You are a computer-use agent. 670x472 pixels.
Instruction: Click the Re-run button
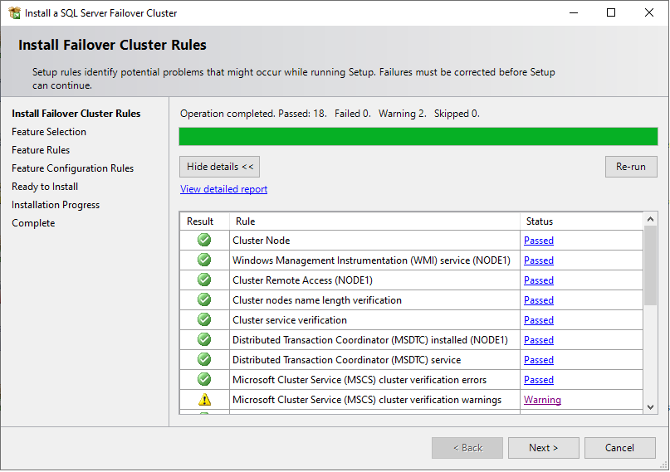pos(631,167)
